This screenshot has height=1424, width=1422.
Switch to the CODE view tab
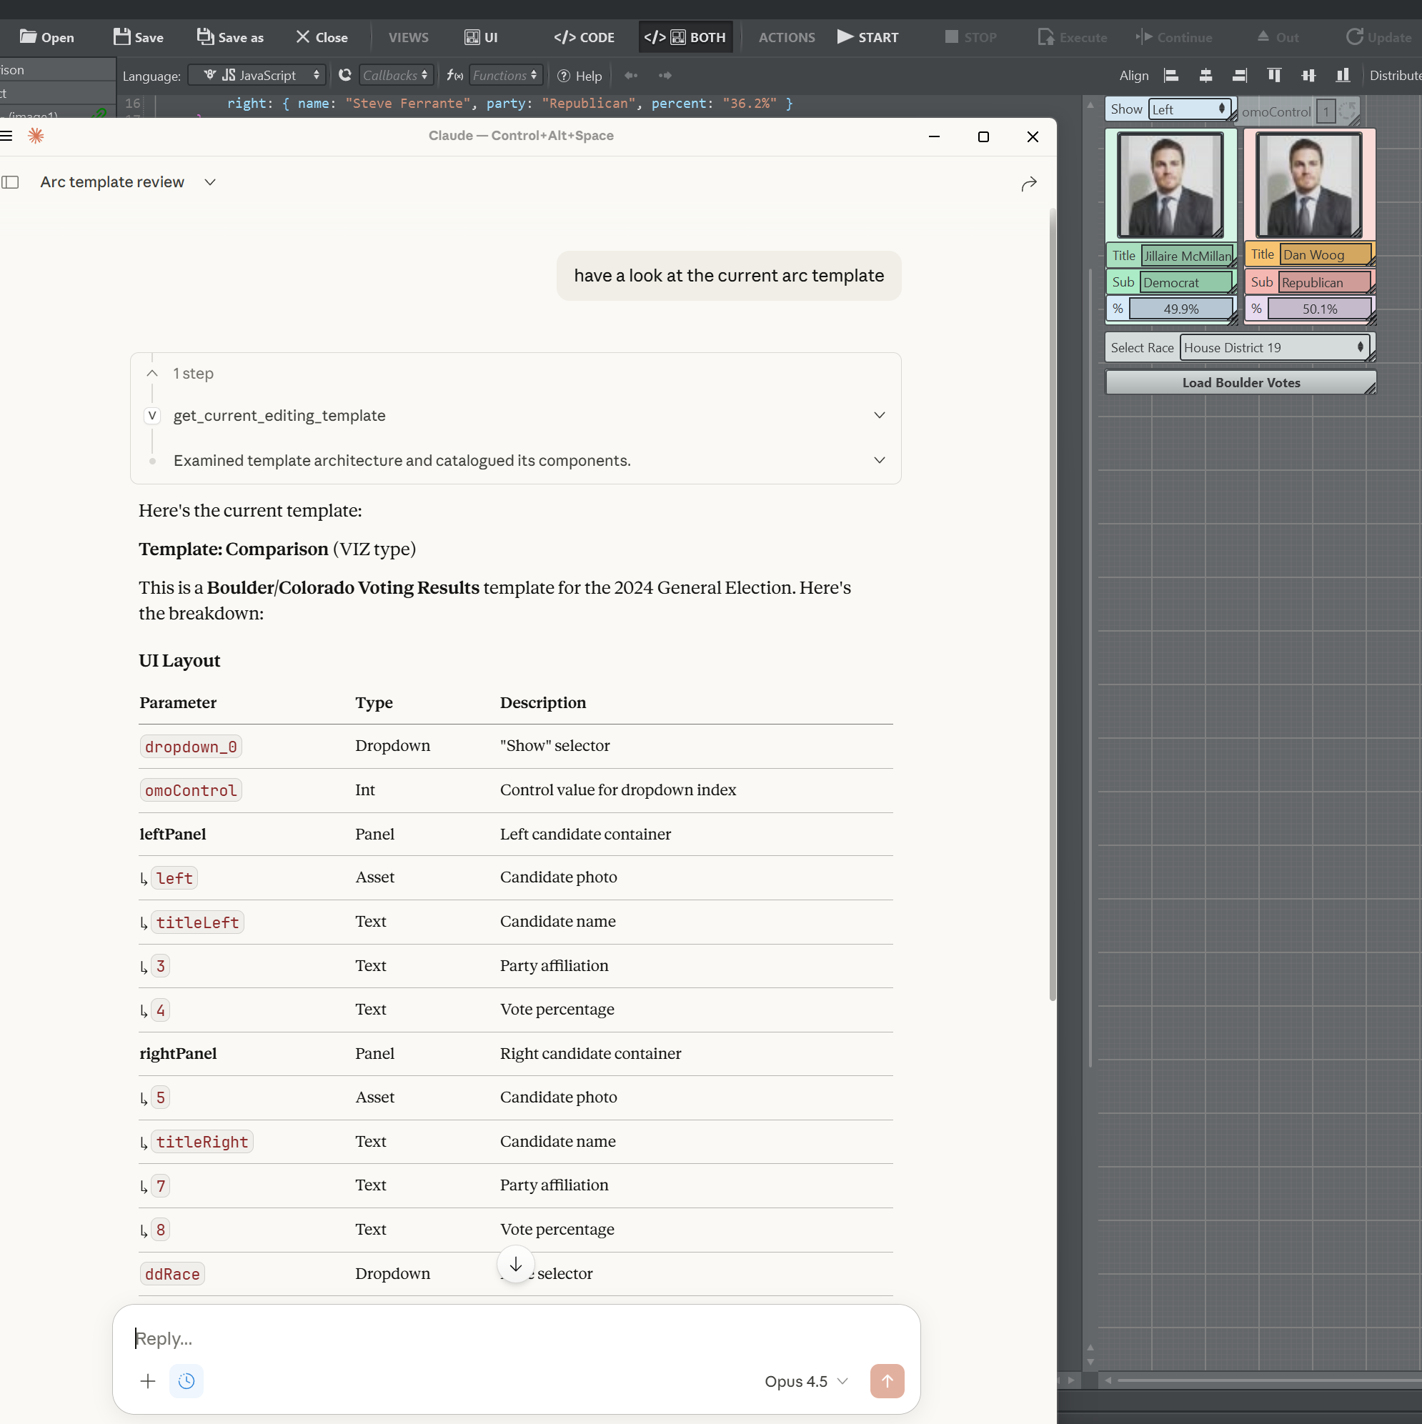pos(584,37)
